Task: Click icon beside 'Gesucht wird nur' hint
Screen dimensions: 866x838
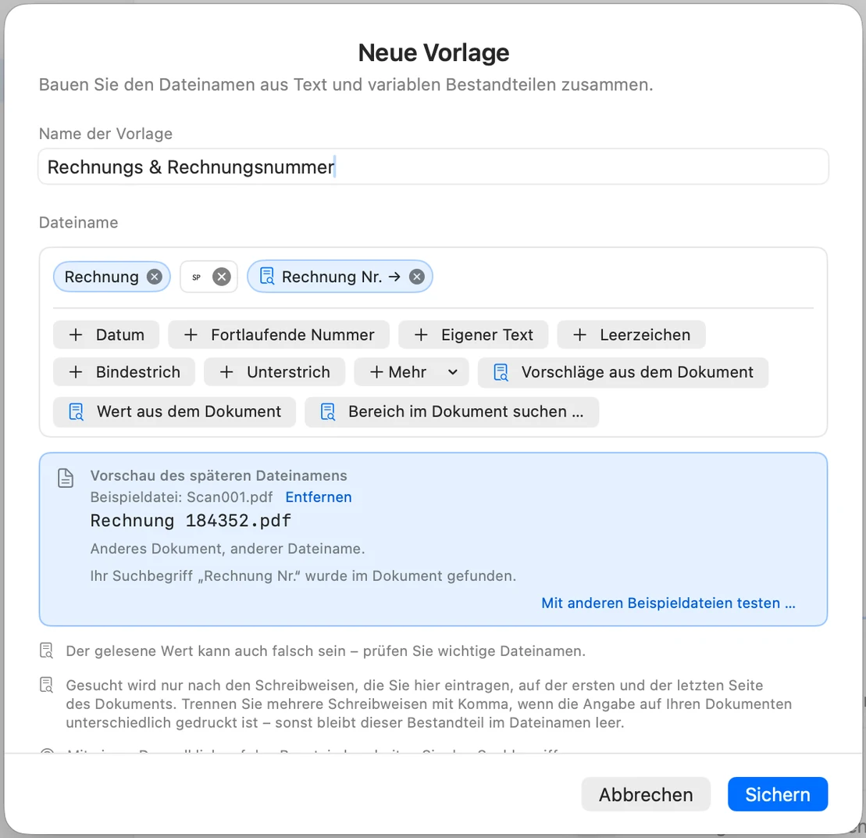Action: [47, 685]
